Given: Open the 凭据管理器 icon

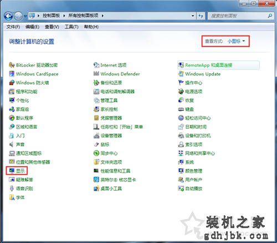Looking at the screenshot, I should 96,118.
